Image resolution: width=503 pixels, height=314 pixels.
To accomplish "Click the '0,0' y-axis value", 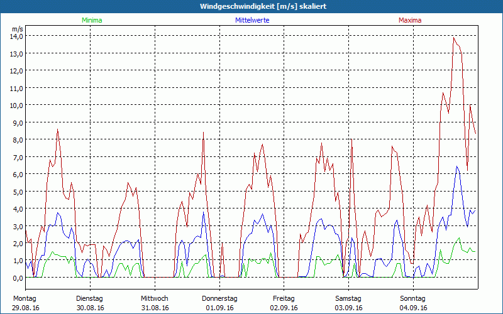I will coord(19,278).
